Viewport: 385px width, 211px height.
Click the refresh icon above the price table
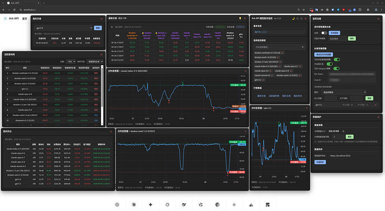coord(112,27)
